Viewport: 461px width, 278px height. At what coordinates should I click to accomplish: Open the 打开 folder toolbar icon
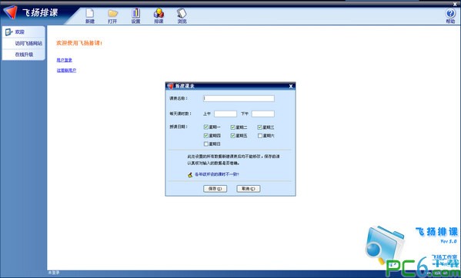click(112, 14)
